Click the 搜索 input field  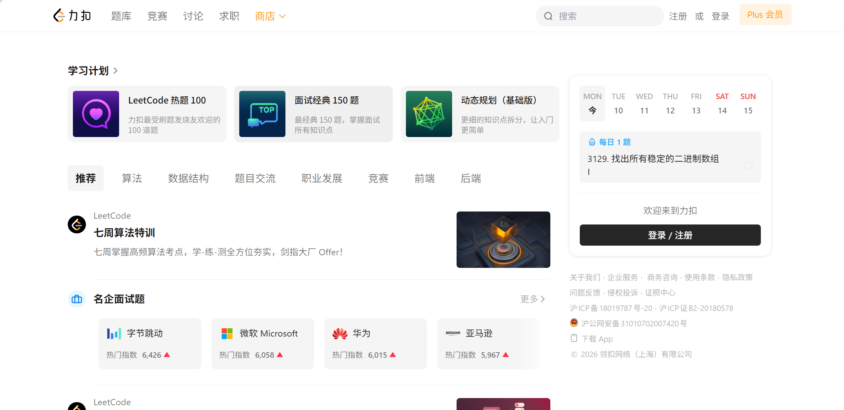coord(606,16)
